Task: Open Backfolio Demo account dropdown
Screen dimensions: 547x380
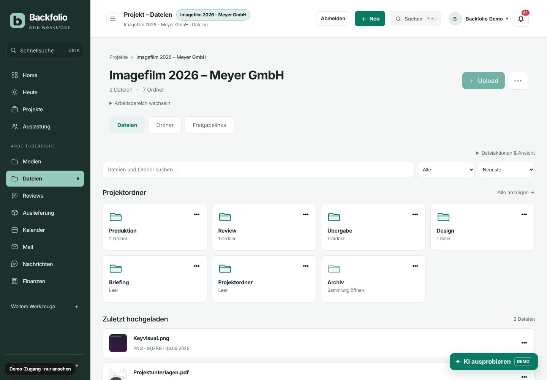Action: (x=479, y=19)
